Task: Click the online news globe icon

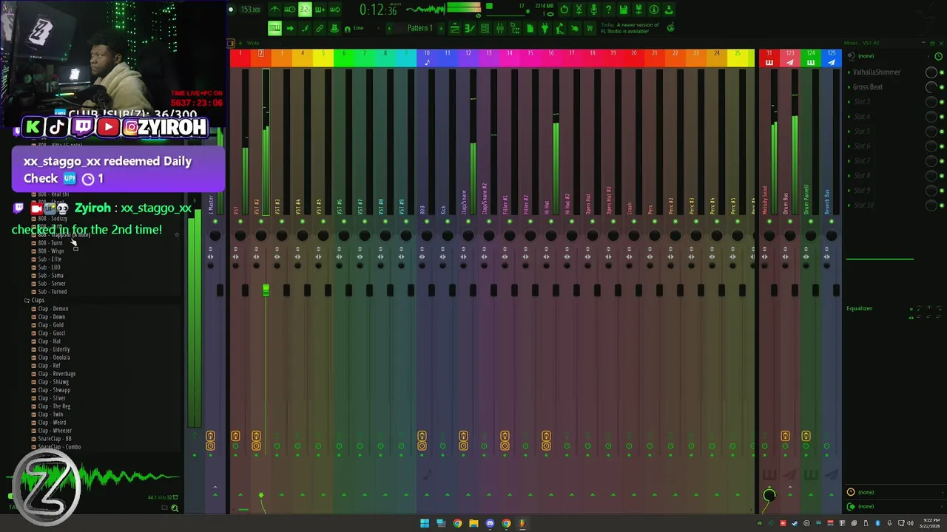Action: (671, 27)
